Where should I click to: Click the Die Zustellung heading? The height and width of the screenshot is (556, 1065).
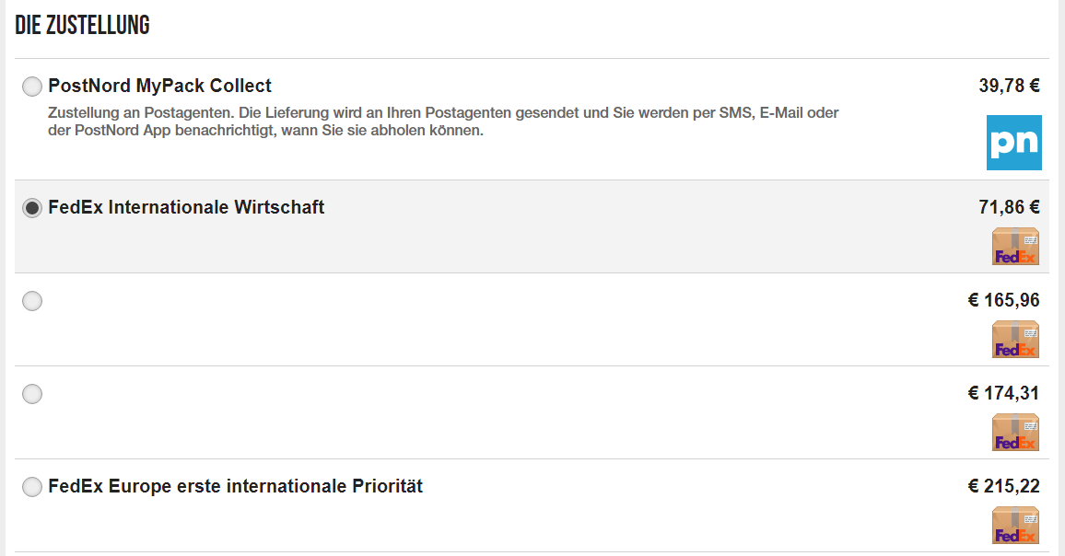[x=82, y=25]
